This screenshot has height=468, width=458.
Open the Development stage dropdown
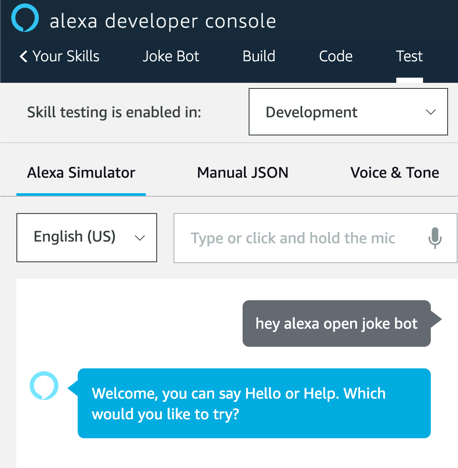tap(348, 112)
